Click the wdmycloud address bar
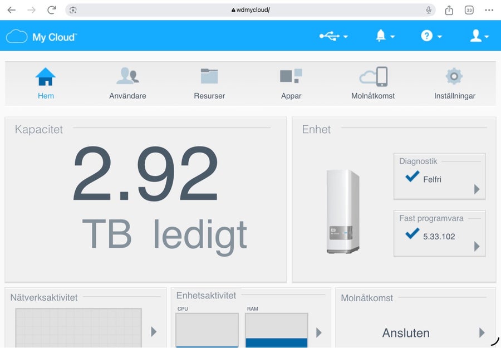This screenshot has height=348, width=501. pyautogui.click(x=250, y=10)
